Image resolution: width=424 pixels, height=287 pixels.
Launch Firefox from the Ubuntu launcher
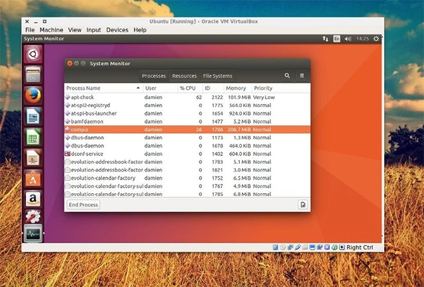tap(33, 96)
